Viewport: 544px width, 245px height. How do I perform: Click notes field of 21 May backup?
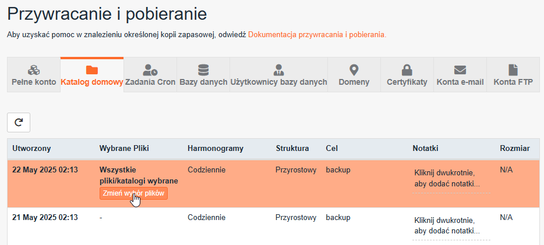(x=451, y=226)
